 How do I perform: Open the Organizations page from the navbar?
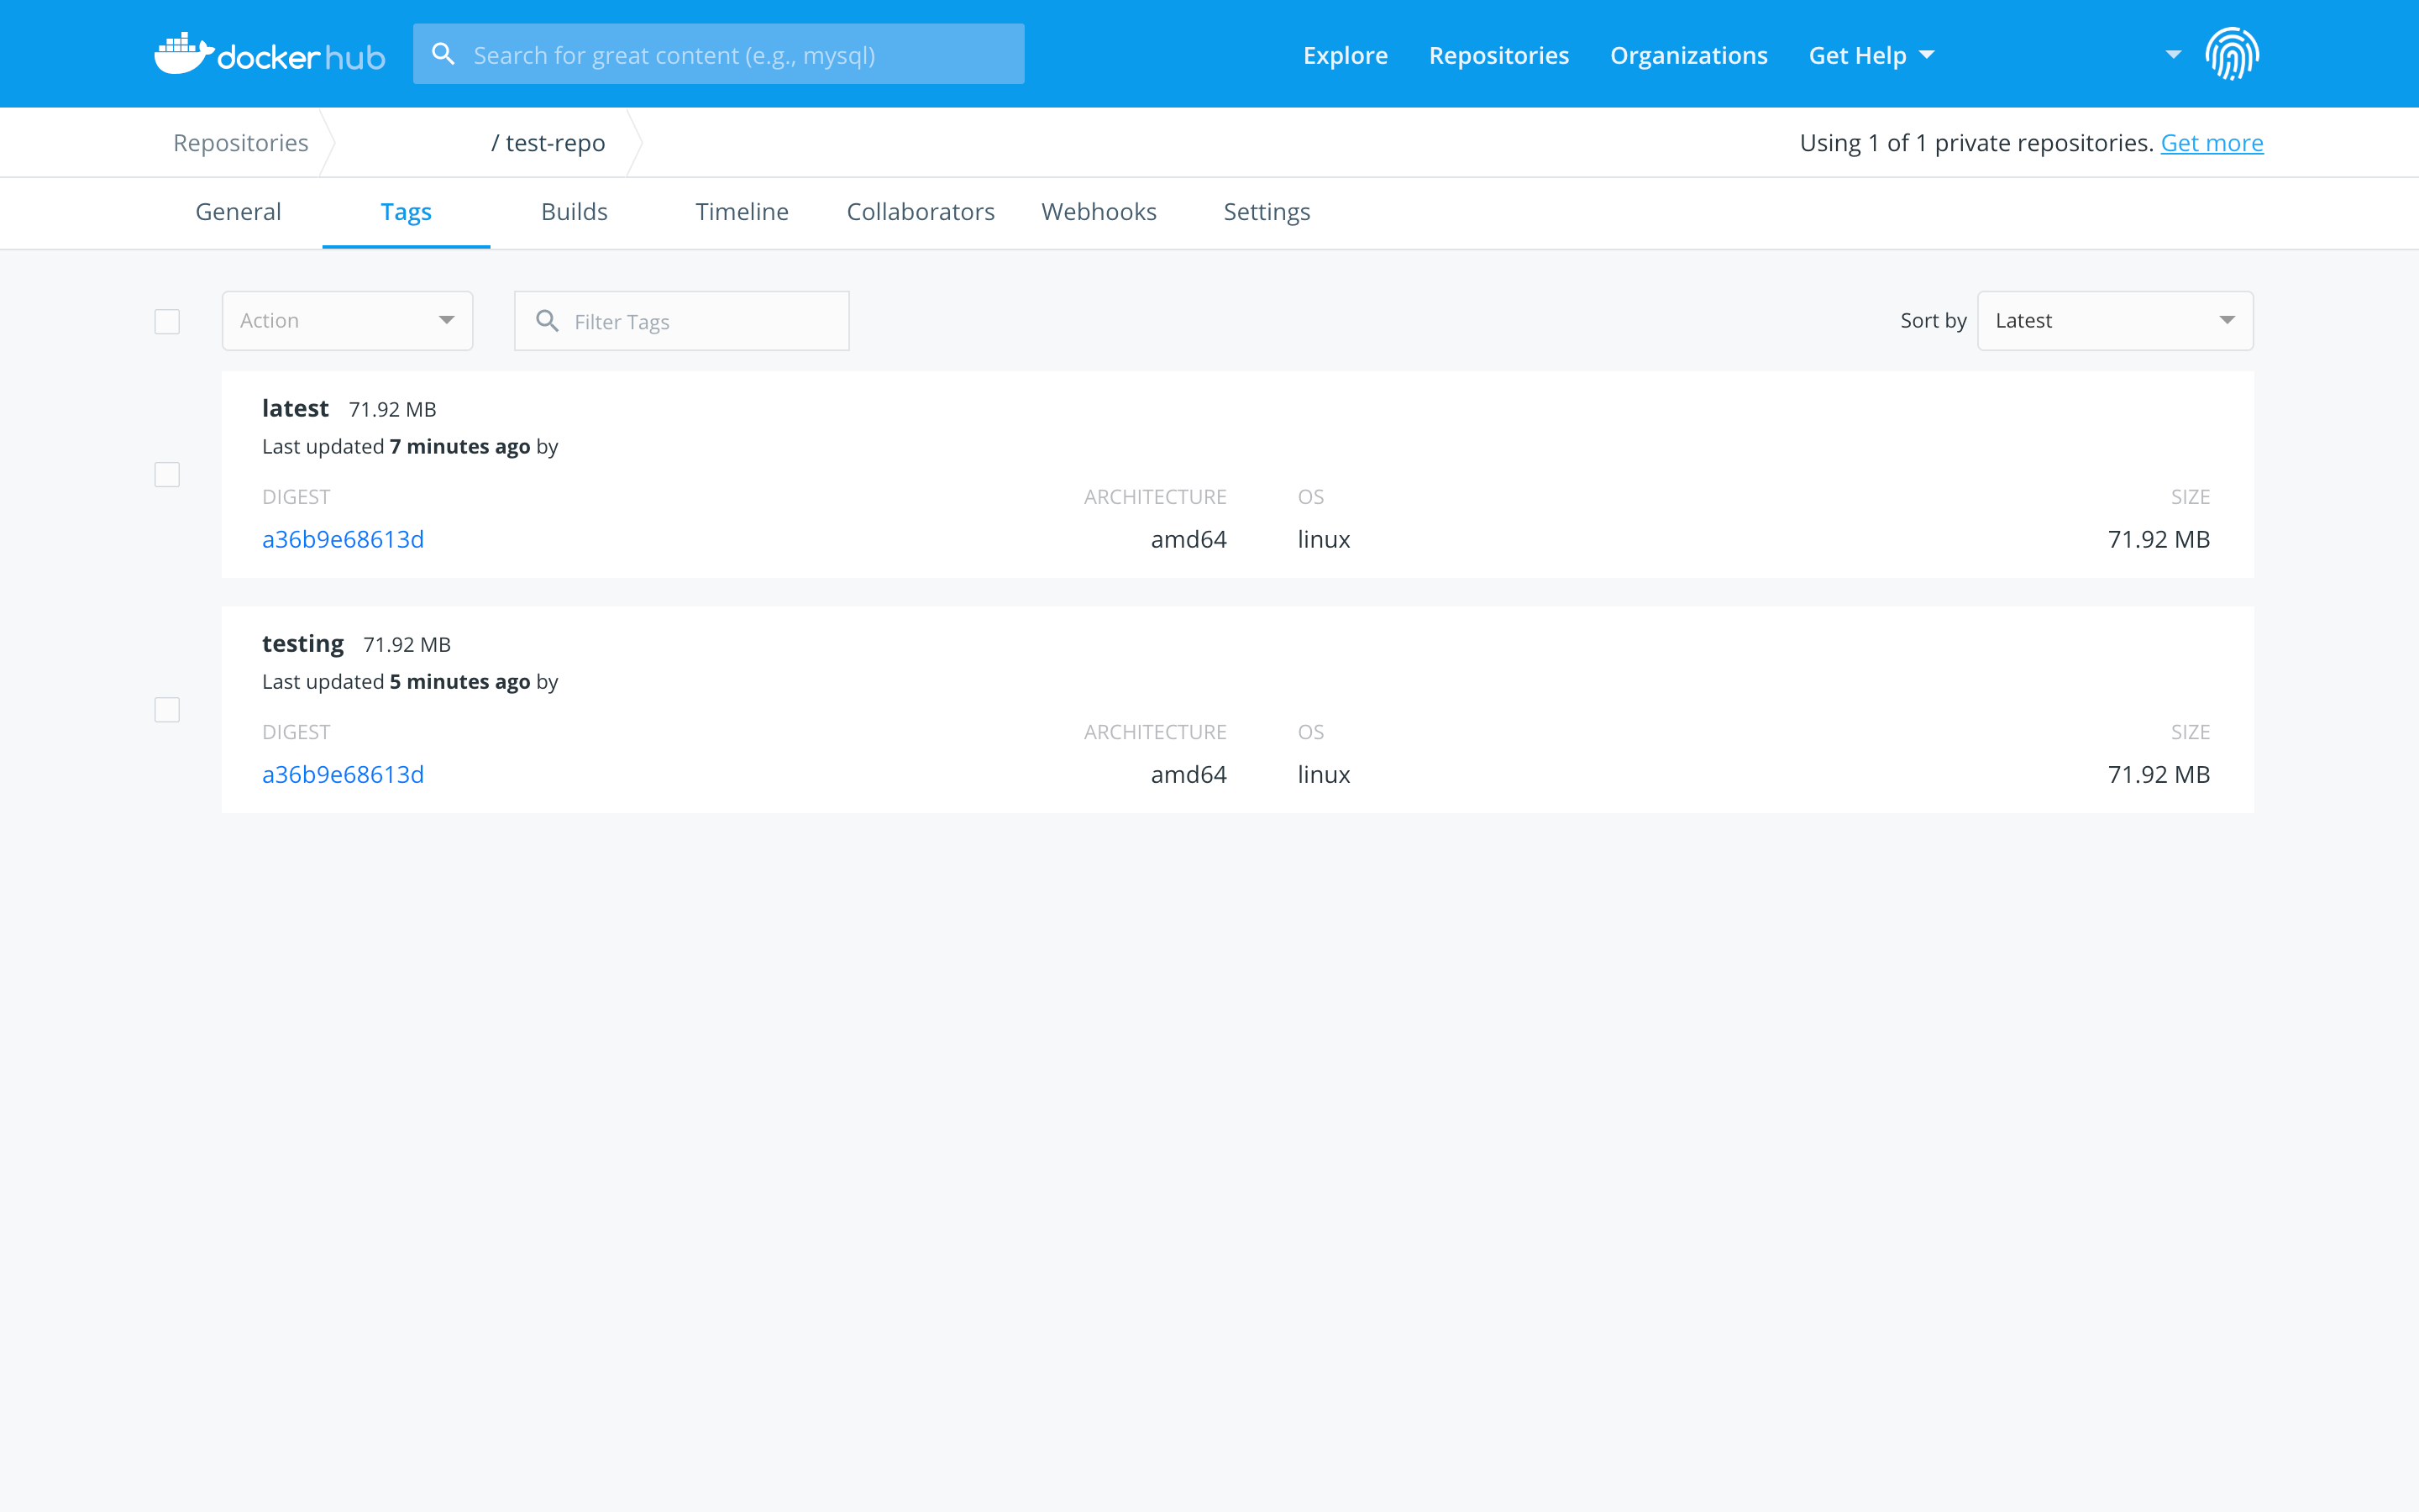pos(1687,55)
